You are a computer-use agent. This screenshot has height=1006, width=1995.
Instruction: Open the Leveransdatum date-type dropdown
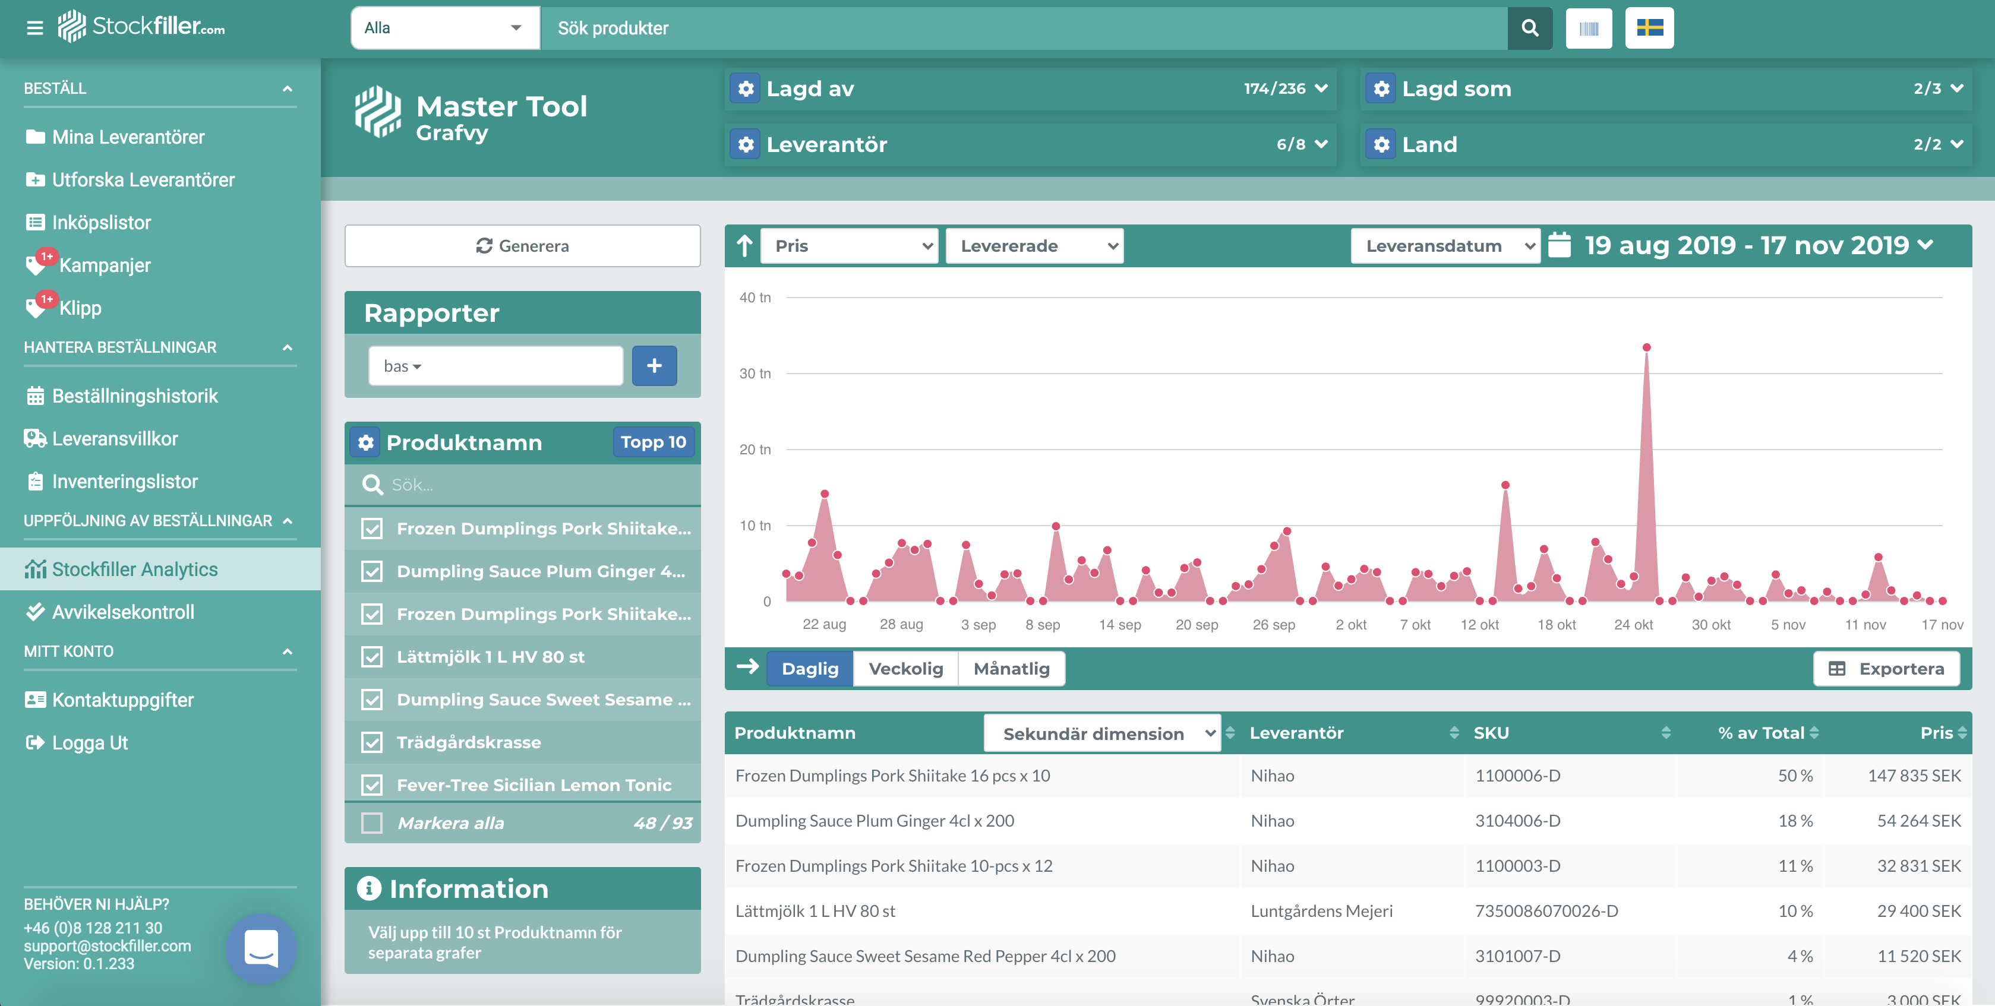(1444, 246)
